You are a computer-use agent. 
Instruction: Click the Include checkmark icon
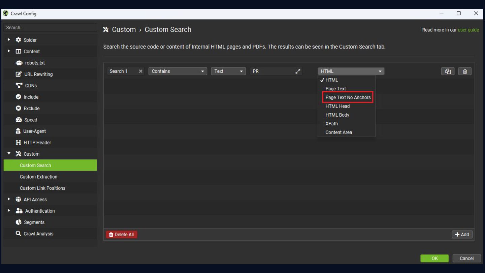18,97
